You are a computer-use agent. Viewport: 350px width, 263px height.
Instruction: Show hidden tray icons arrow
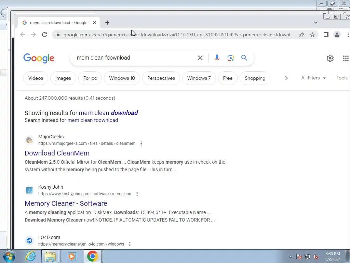291,256
